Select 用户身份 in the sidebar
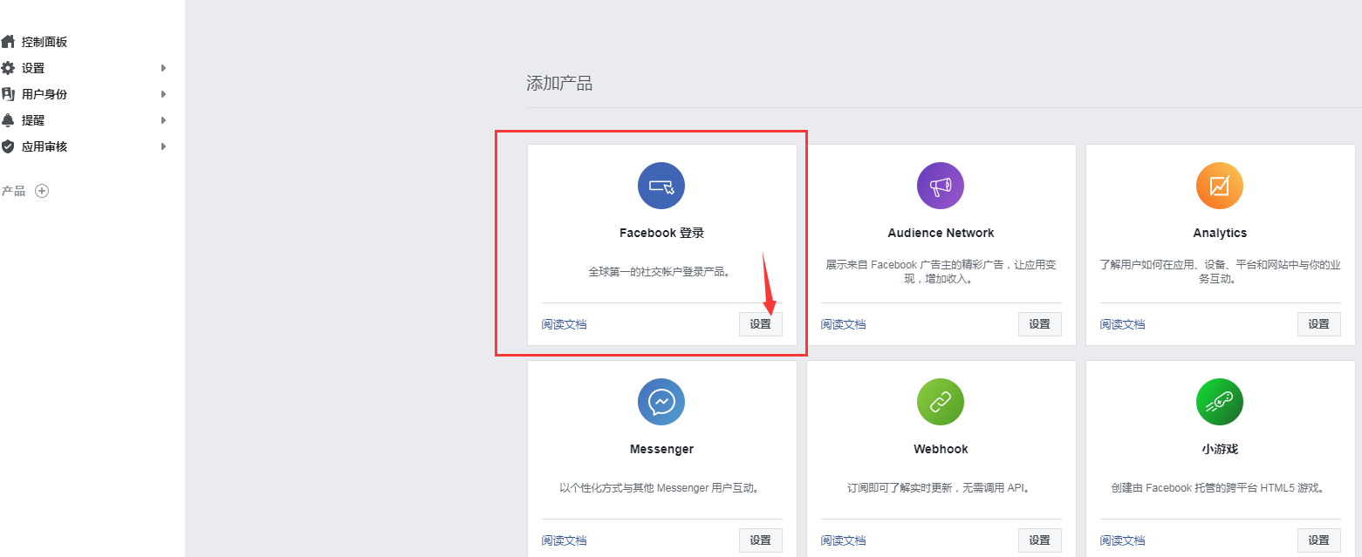Image resolution: width=1362 pixels, height=557 pixels. (x=44, y=94)
